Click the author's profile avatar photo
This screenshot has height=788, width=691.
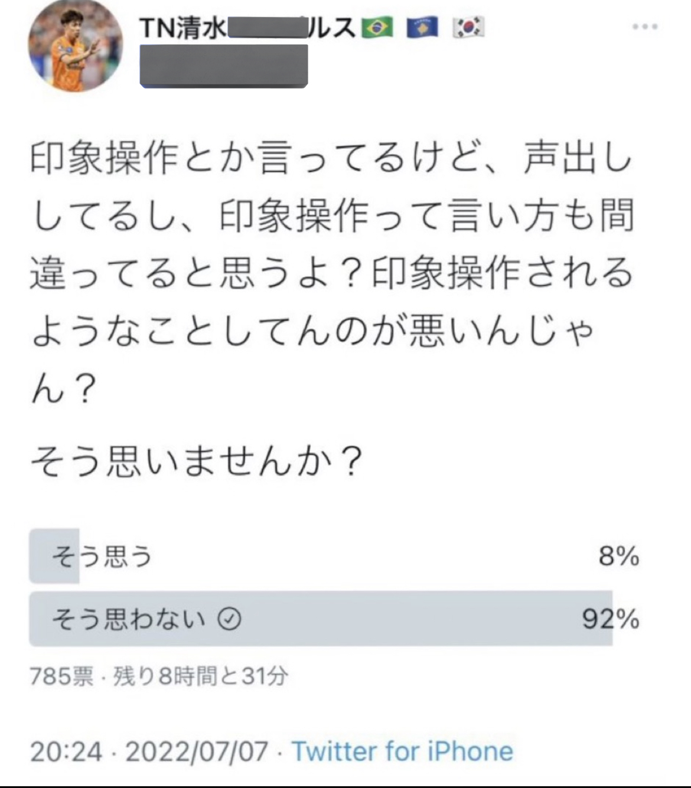pos(75,46)
